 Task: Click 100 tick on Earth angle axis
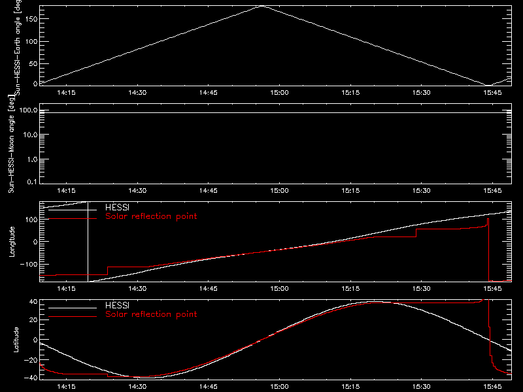point(31,41)
